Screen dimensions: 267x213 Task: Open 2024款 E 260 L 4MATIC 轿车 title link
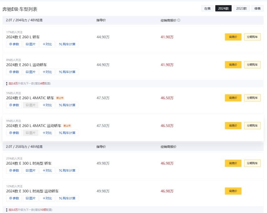30,98
